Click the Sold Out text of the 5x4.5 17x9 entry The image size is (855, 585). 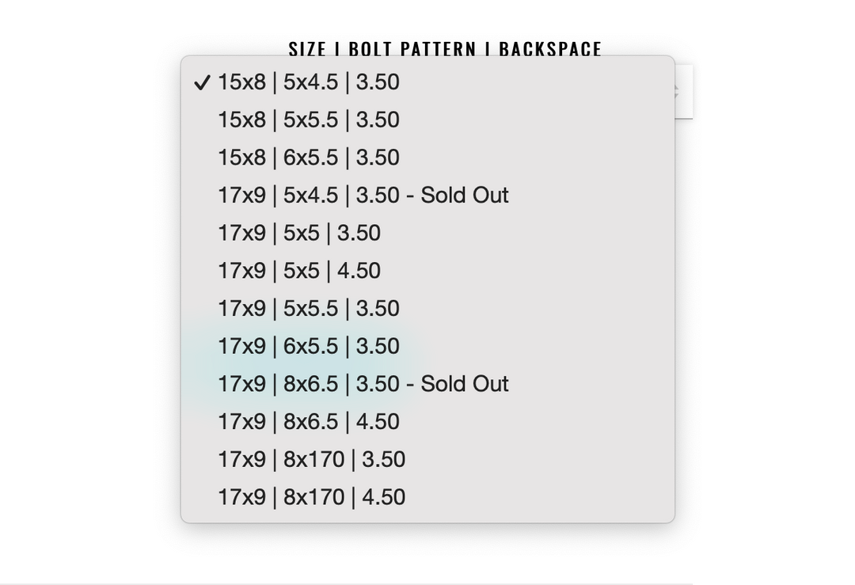465,196
